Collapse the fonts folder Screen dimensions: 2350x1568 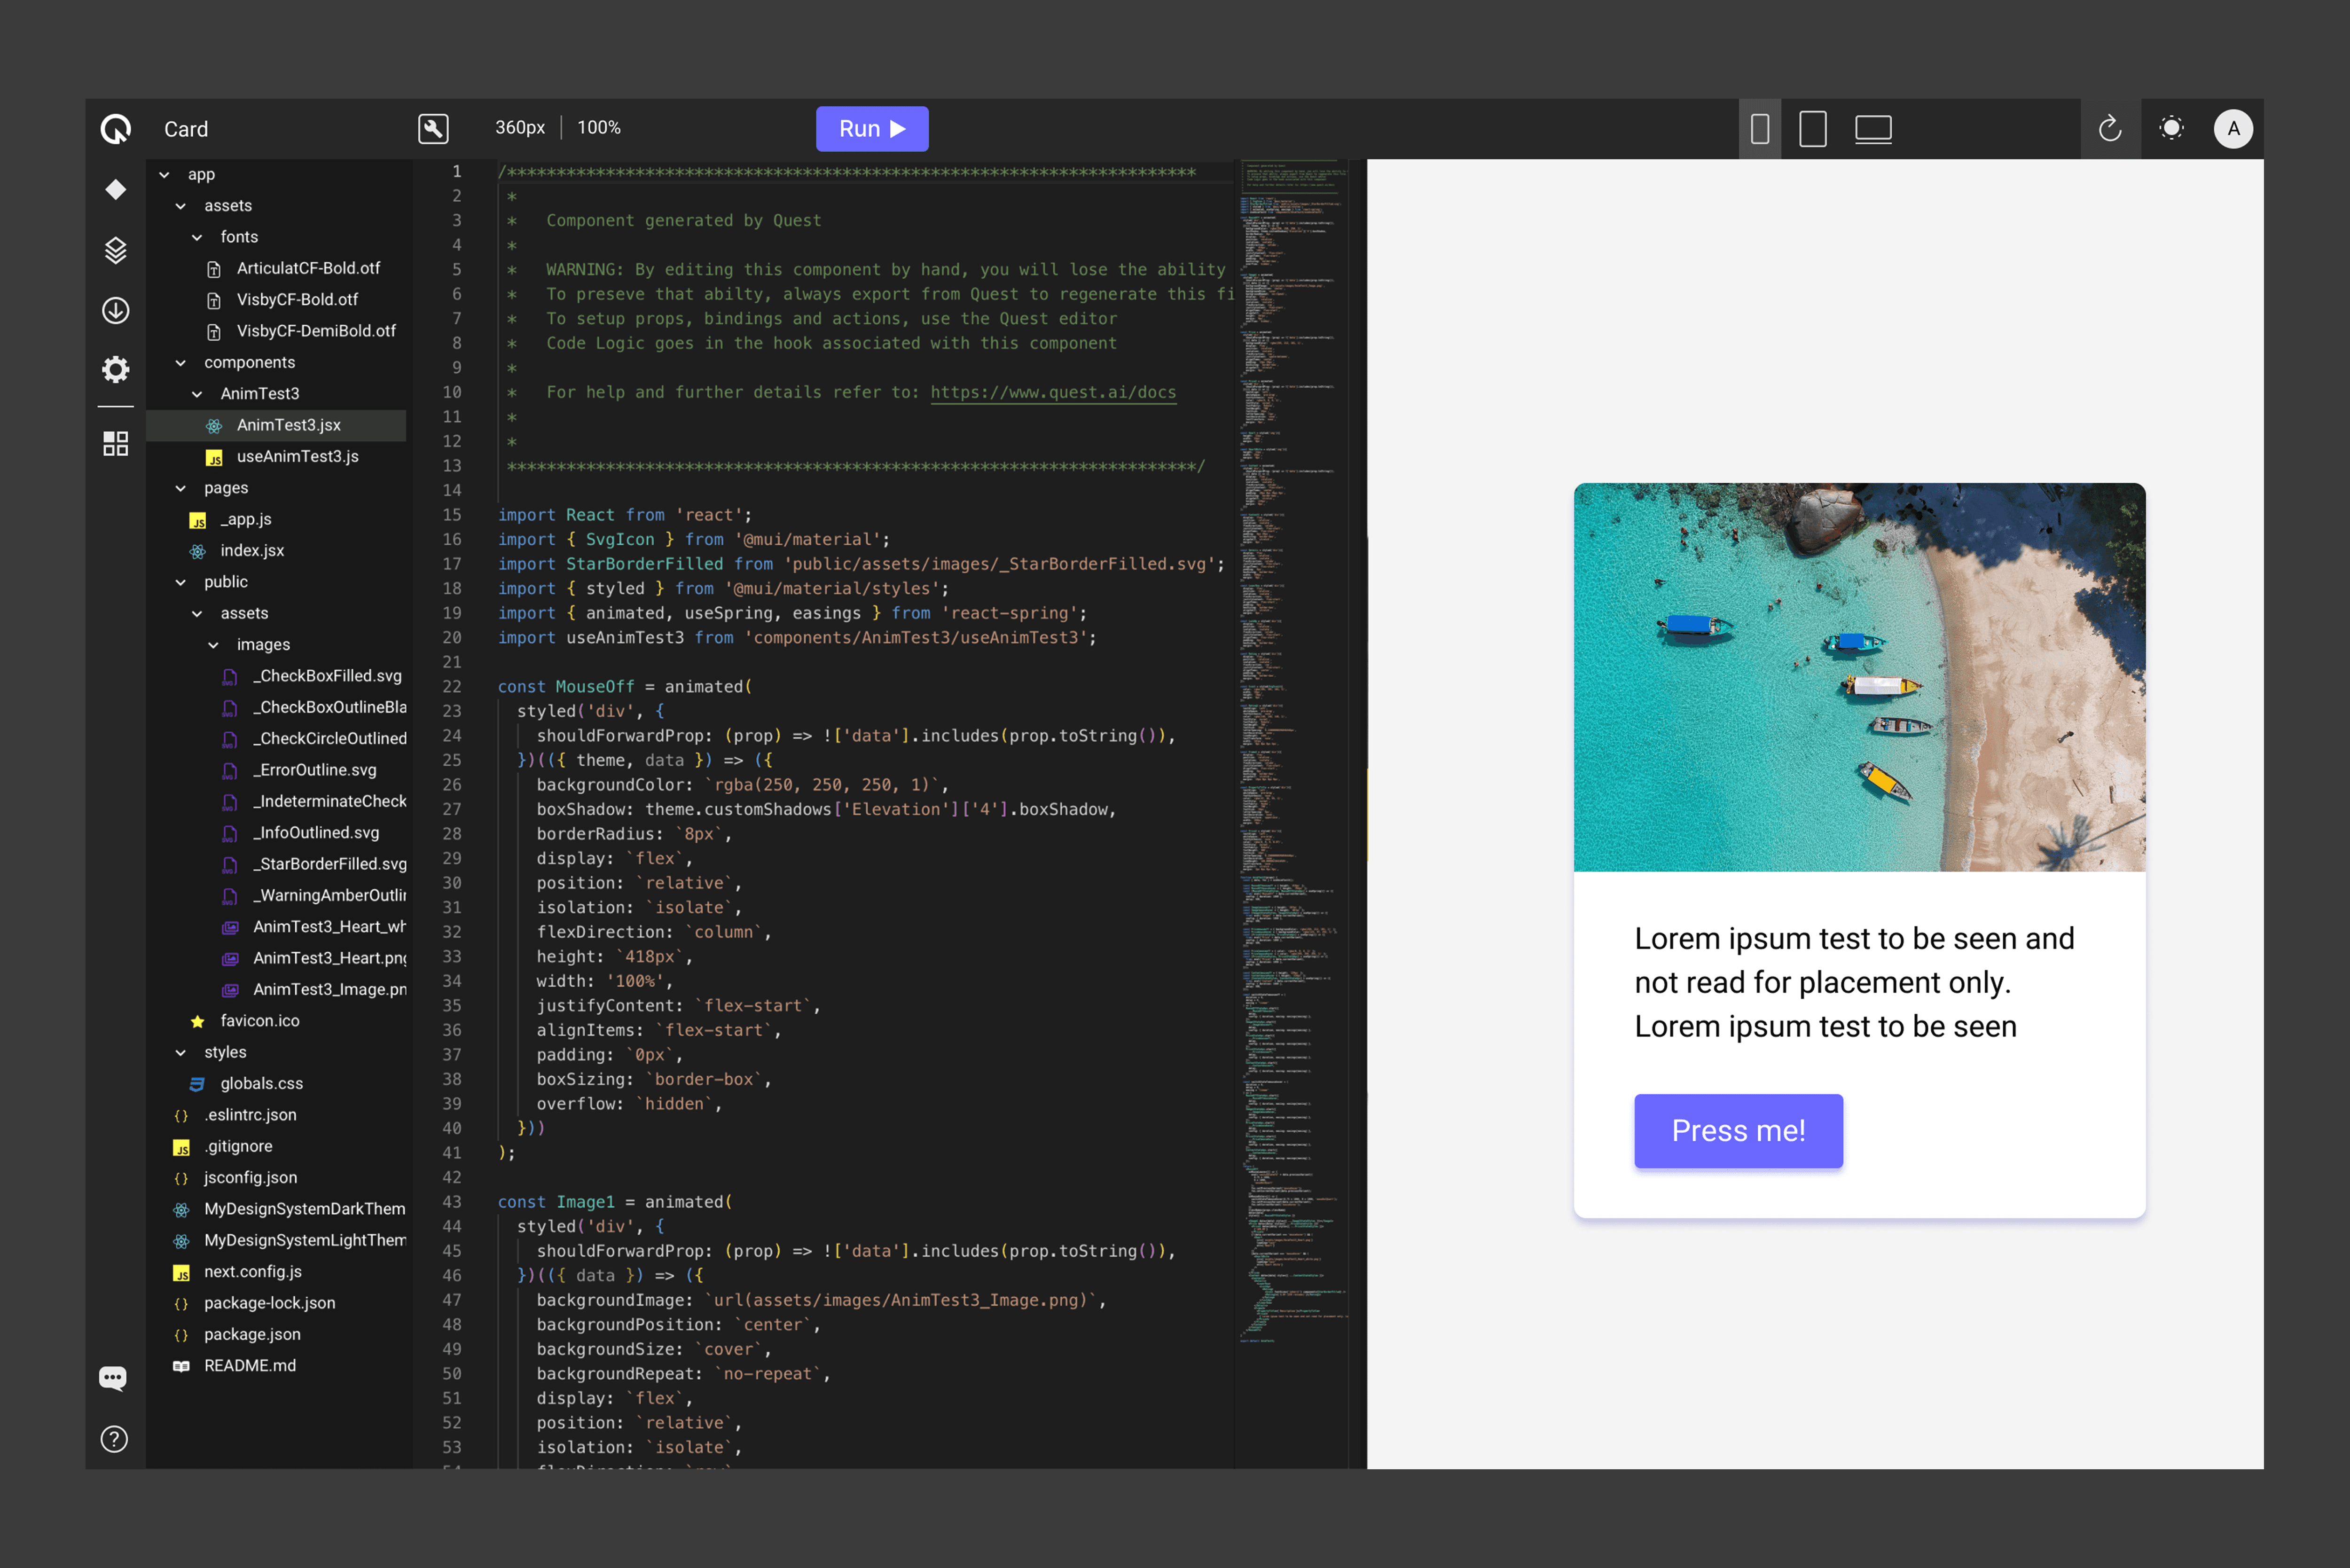(x=198, y=237)
